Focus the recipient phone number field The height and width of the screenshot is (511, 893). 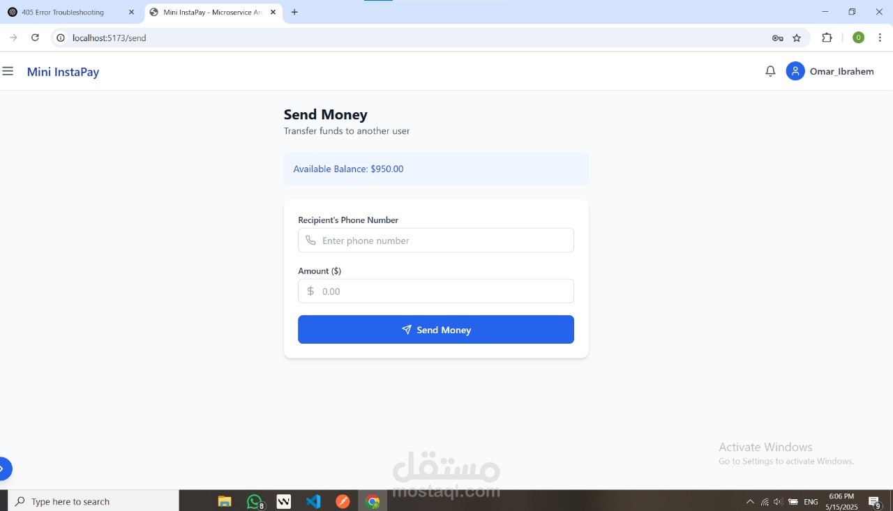click(436, 241)
